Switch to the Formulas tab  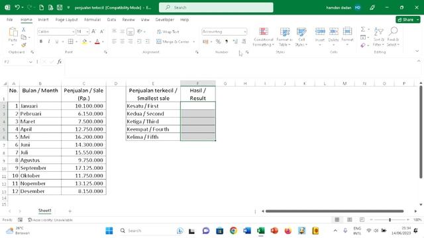click(x=93, y=20)
